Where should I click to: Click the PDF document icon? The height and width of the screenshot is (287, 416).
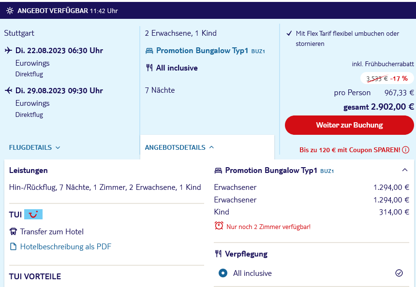(x=13, y=247)
